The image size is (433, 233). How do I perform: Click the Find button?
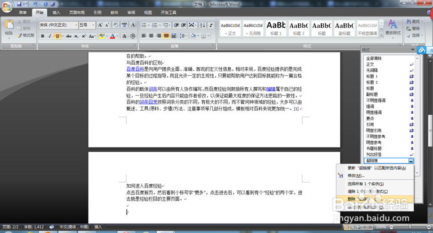click(414, 21)
